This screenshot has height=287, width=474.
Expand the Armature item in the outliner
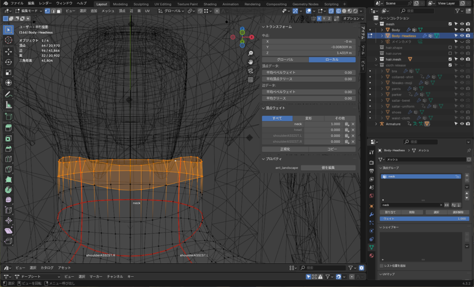point(376,124)
